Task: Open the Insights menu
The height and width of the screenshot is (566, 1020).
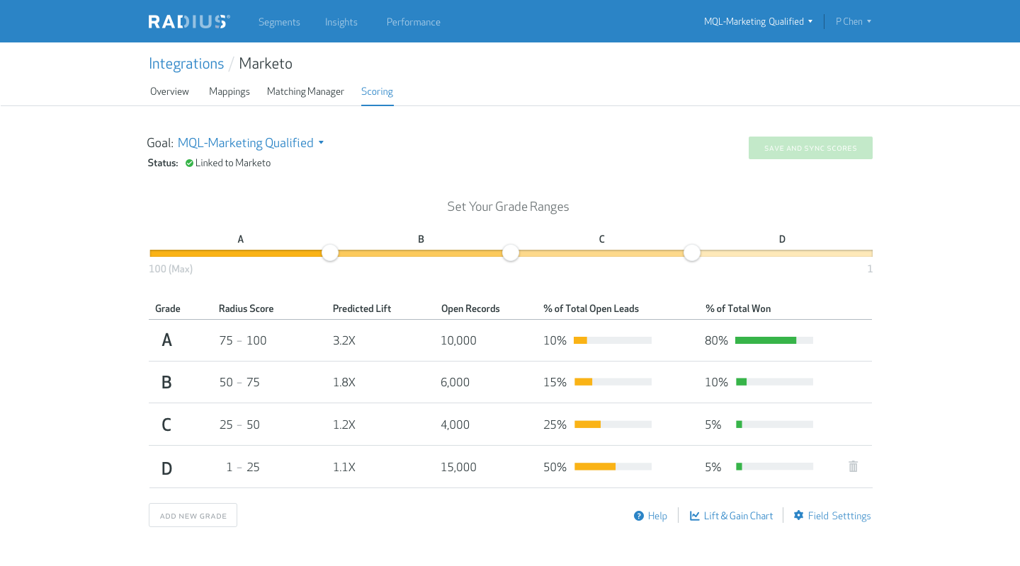Action: 341,22
